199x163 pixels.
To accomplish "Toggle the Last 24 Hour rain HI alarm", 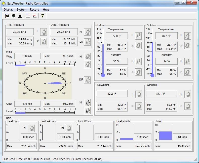I will click(x=69, y=128).
